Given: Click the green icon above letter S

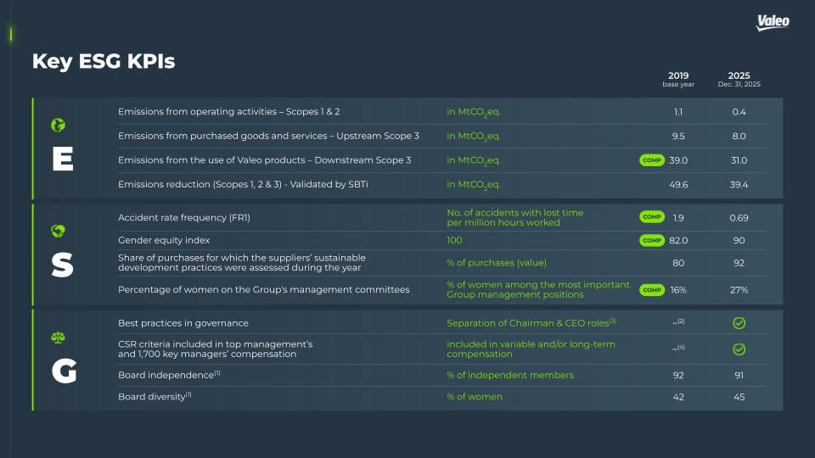Looking at the screenshot, I should [x=58, y=231].
